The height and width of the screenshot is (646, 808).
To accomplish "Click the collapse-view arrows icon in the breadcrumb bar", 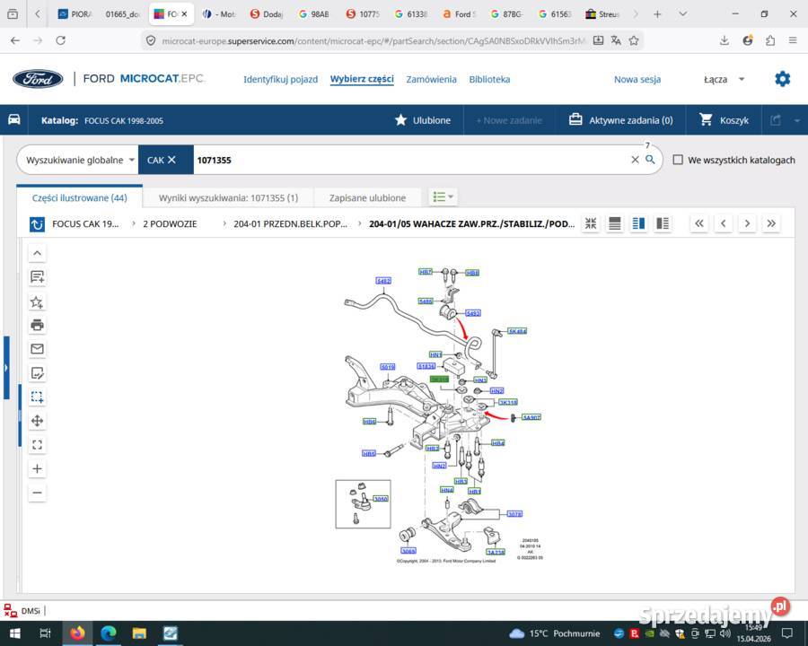I will [x=591, y=223].
